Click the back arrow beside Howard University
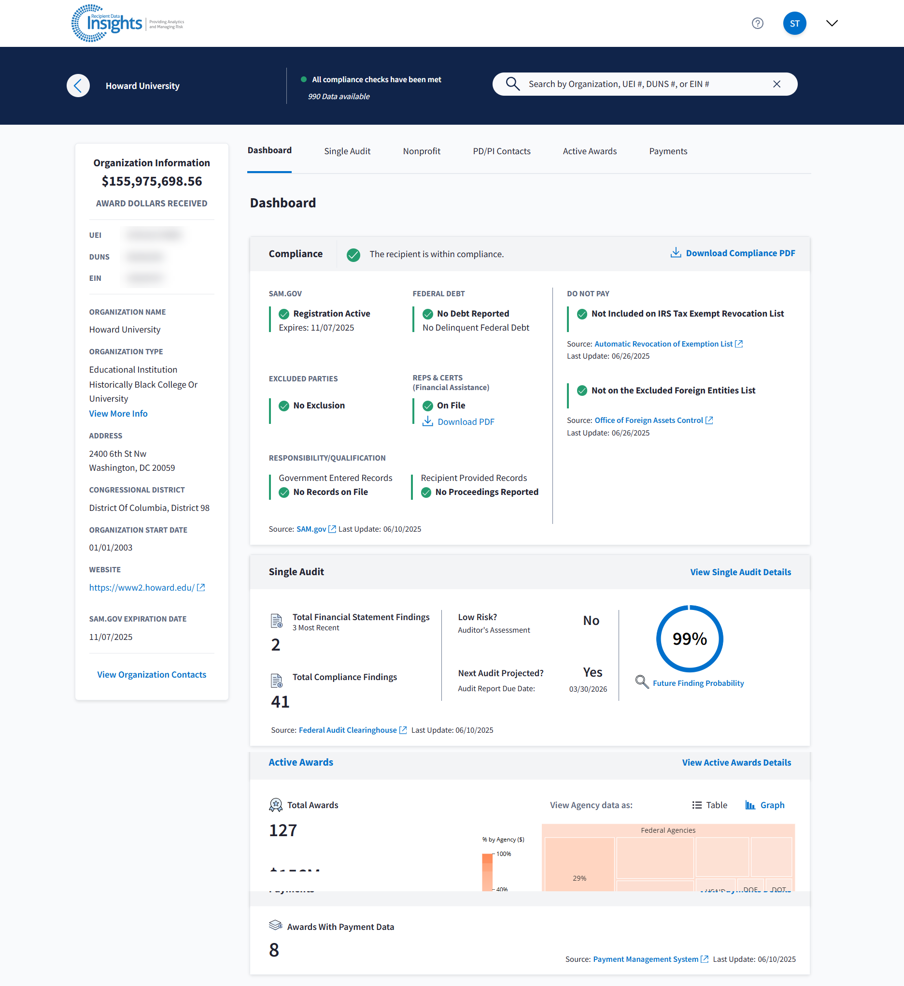 tap(78, 86)
